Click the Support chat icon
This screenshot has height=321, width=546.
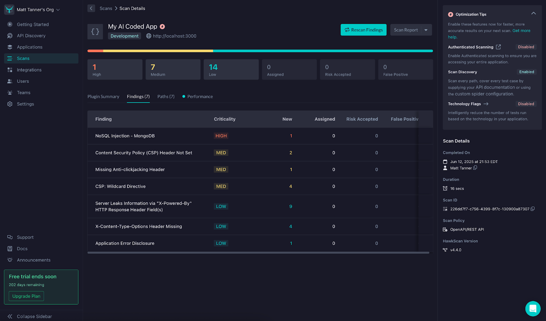tap(10, 237)
